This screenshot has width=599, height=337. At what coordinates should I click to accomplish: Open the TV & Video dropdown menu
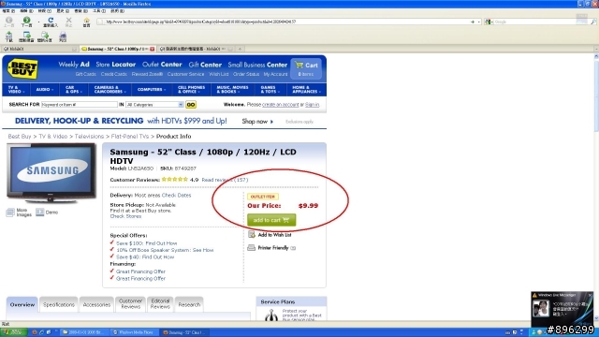(17, 90)
